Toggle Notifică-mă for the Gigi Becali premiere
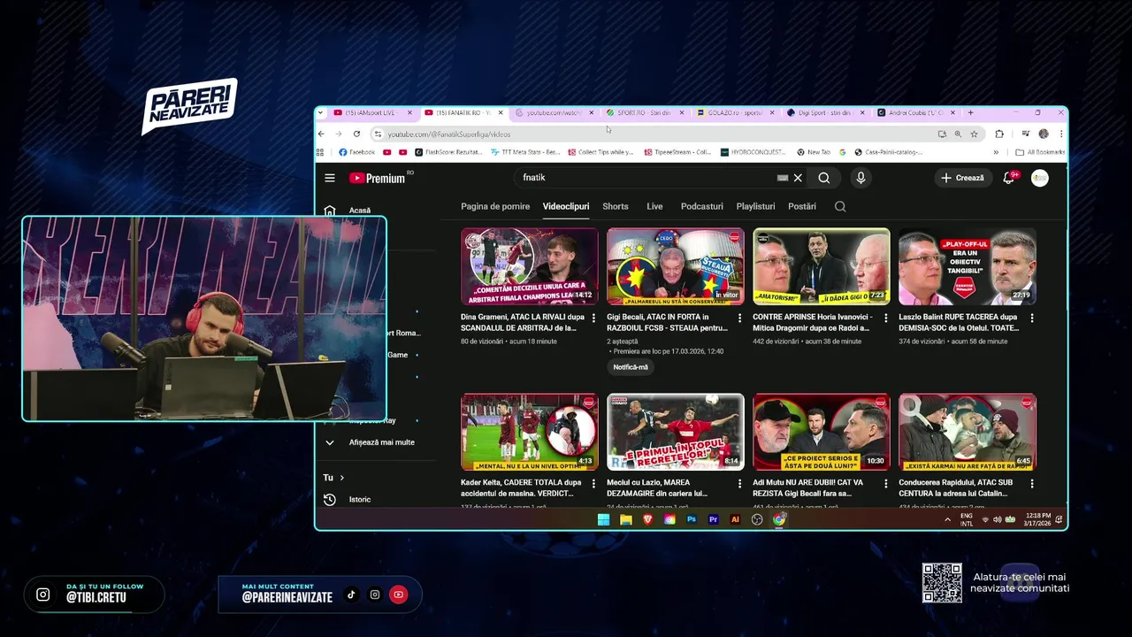This screenshot has height=637, width=1132. click(631, 367)
